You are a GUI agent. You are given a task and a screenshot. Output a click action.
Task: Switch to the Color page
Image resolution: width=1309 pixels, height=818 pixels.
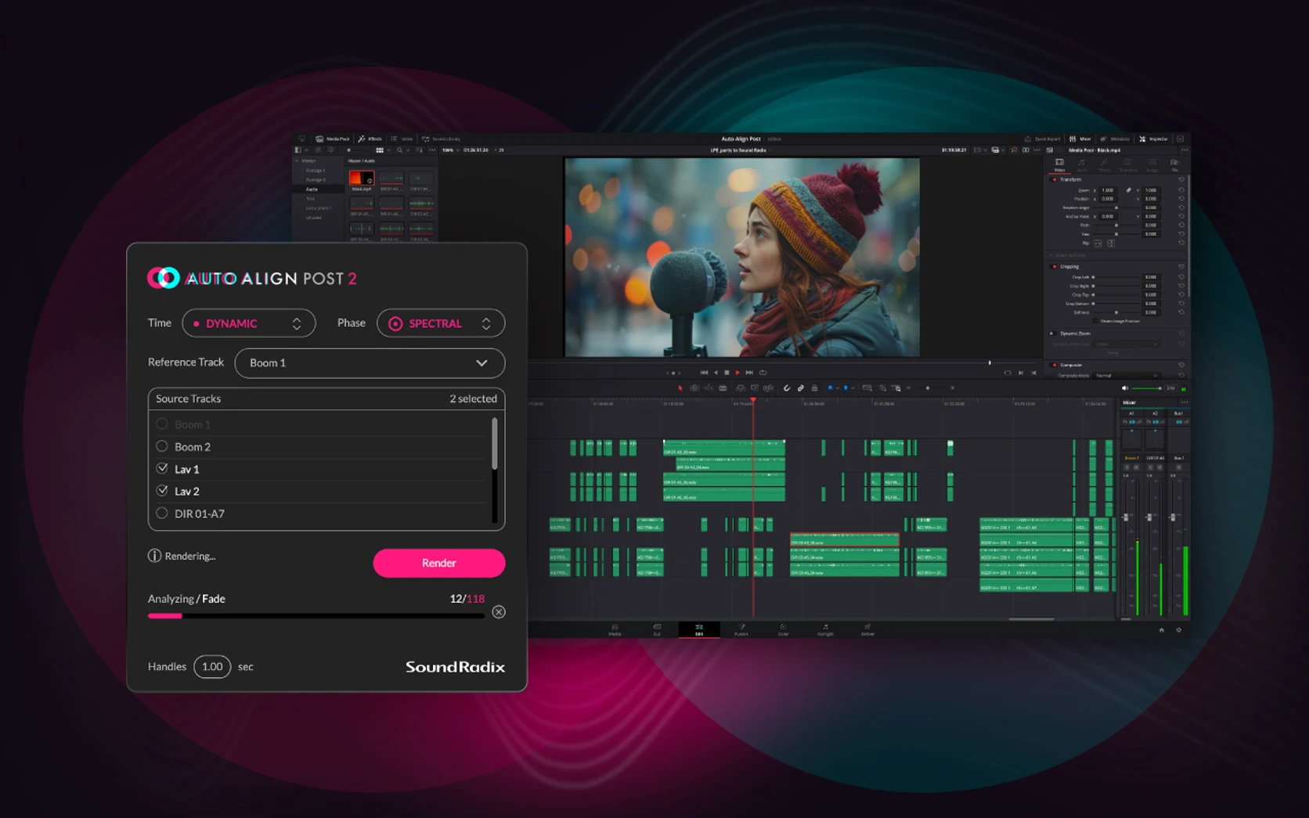pyautogui.click(x=783, y=630)
